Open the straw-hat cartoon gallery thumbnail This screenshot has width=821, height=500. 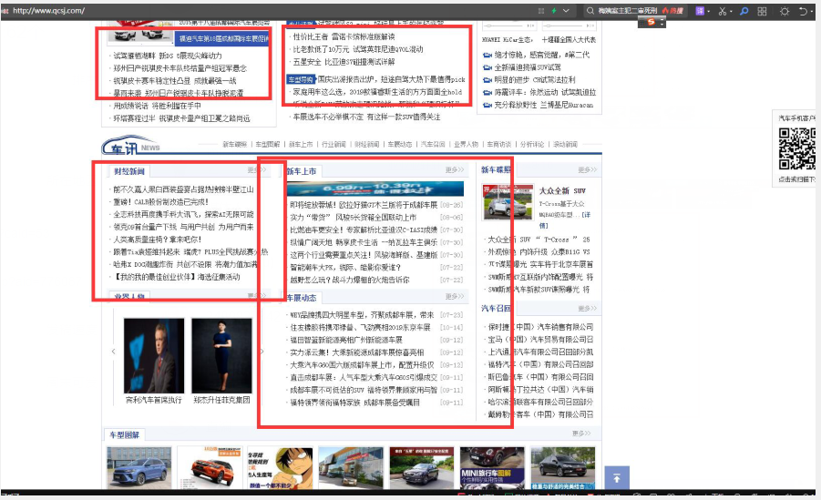(x=280, y=468)
